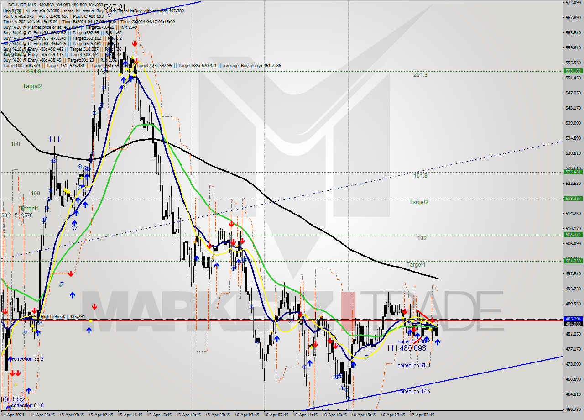Click the 468.890 price axis label

pos(573,379)
